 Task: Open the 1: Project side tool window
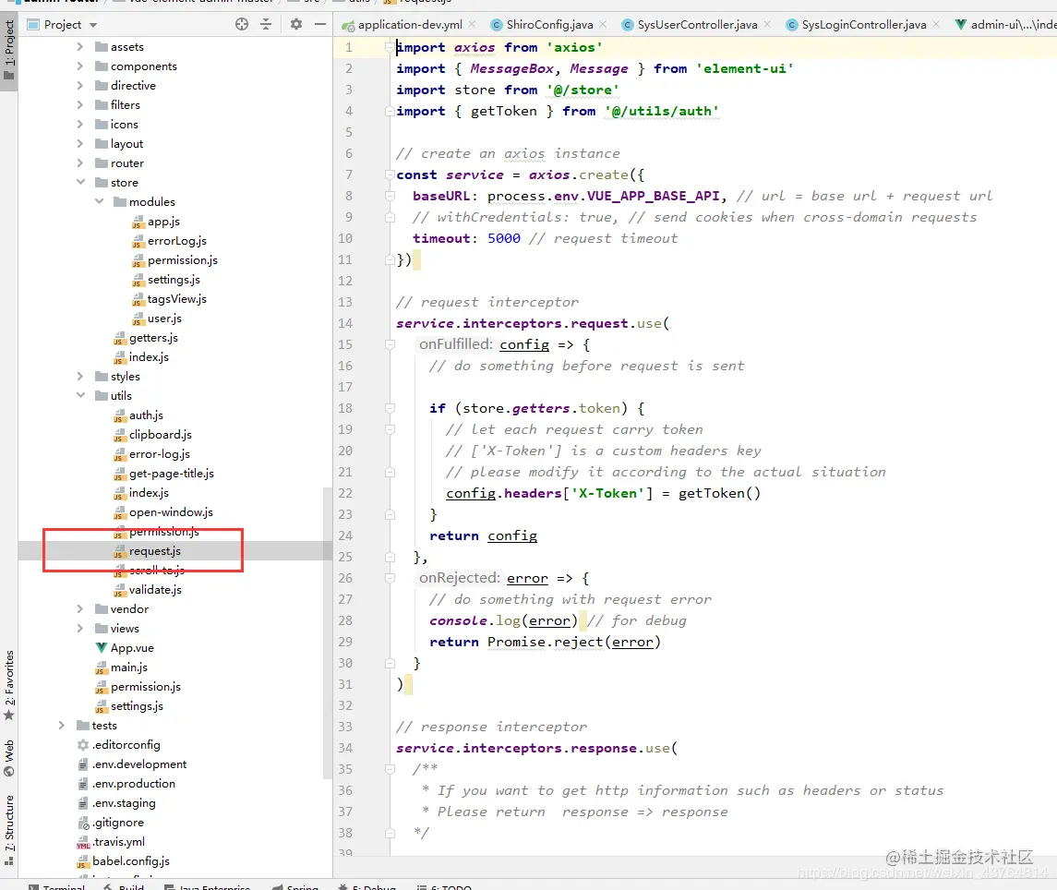tap(8, 49)
